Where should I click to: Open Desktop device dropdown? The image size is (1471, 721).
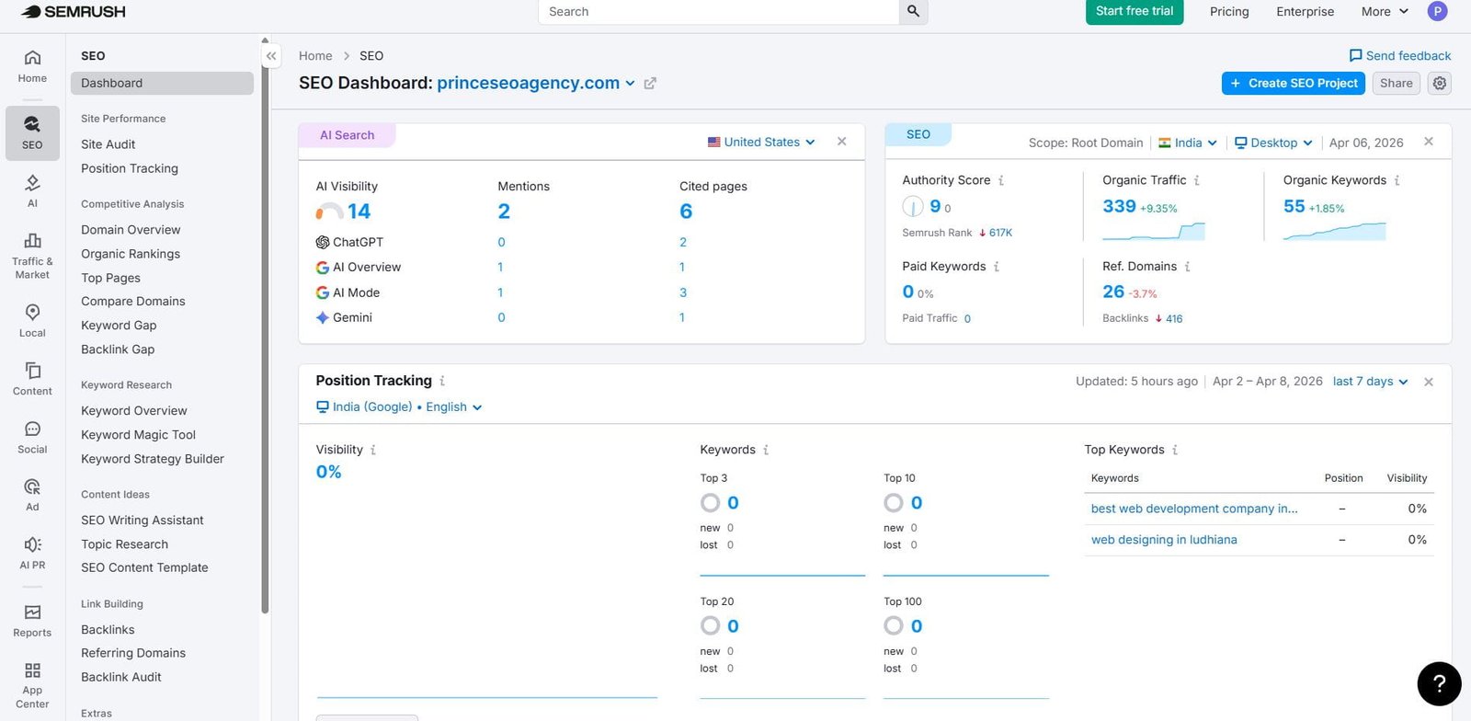(x=1273, y=143)
